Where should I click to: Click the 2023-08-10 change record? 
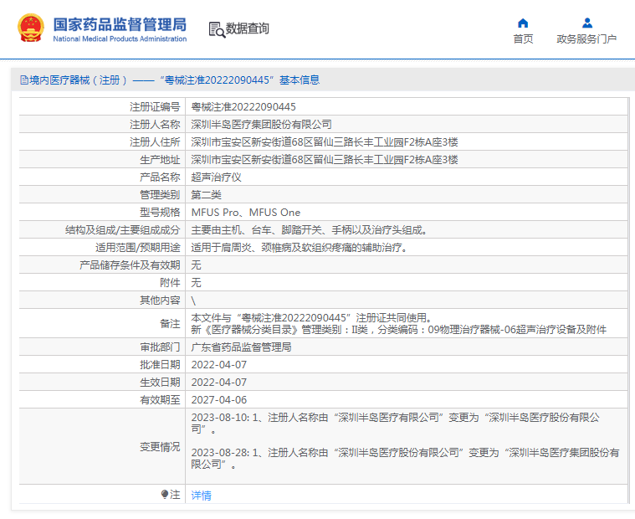point(395,424)
